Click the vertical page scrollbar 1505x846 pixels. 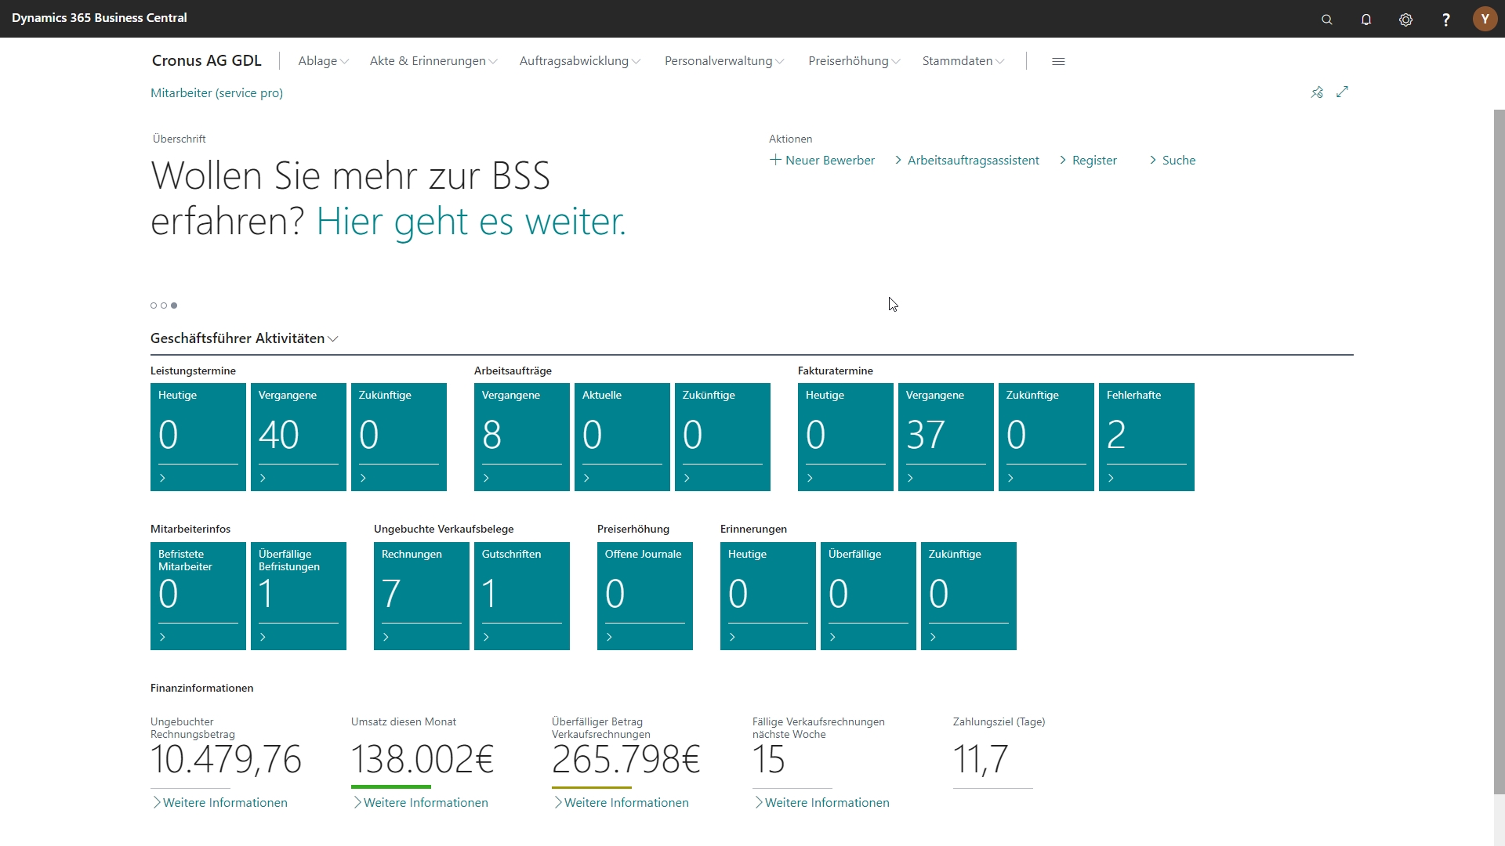1499,450
